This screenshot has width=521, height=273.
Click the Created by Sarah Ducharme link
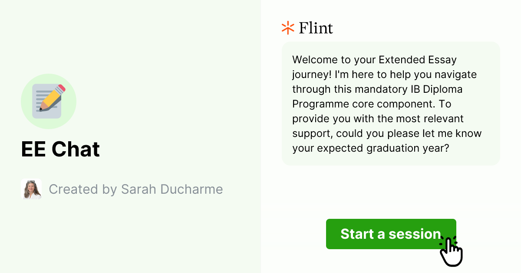tap(136, 189)
